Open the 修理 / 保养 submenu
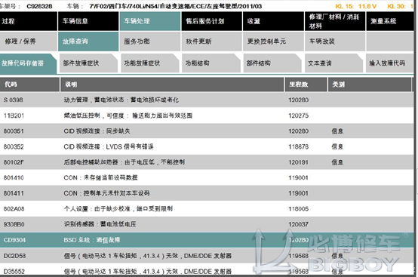 pos(28,42)
